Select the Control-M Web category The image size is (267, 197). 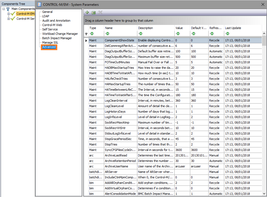click(x=52, y=25)
